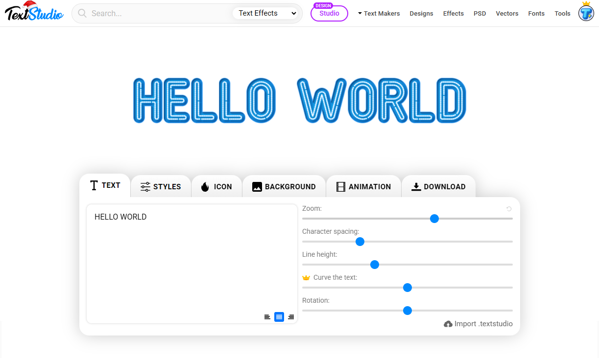Open the Effects menu item
599x358 pixels.
453,14
